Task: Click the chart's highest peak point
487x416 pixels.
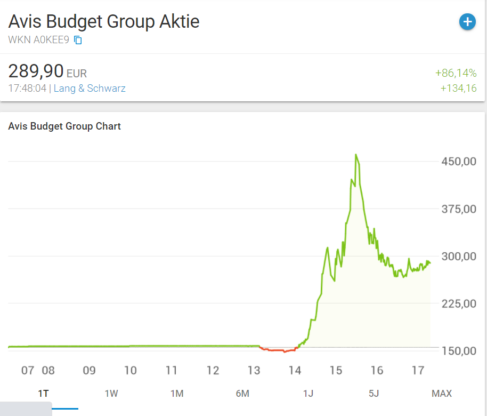Action: coord(355,155)
